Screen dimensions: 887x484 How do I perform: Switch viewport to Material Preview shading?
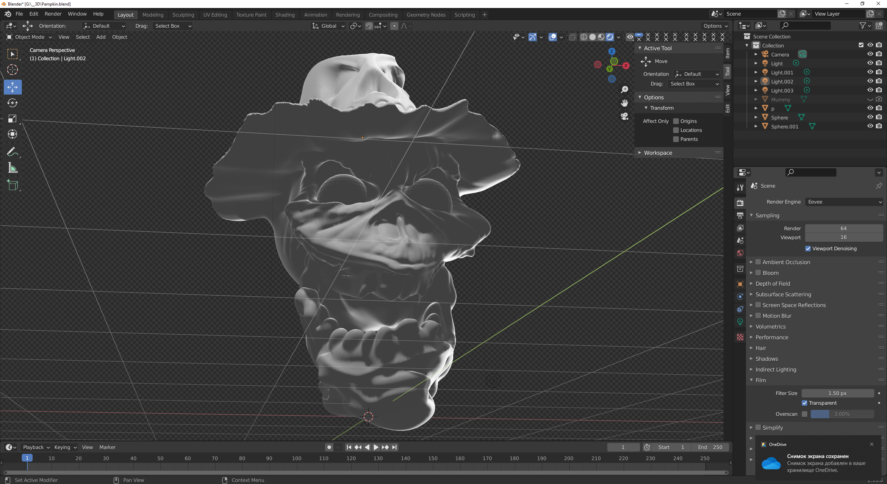[601, 37]
